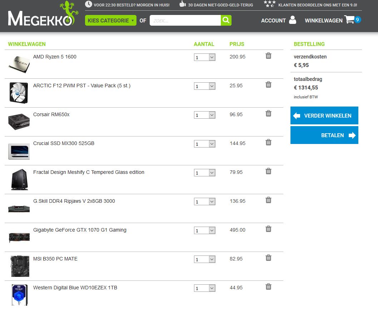Remove Western Digital Blue WD10EZEX with trash icon

click(268, 286)
